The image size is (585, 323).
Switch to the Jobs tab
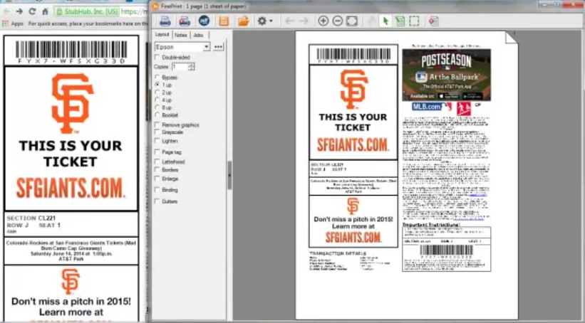click(199, 35)
